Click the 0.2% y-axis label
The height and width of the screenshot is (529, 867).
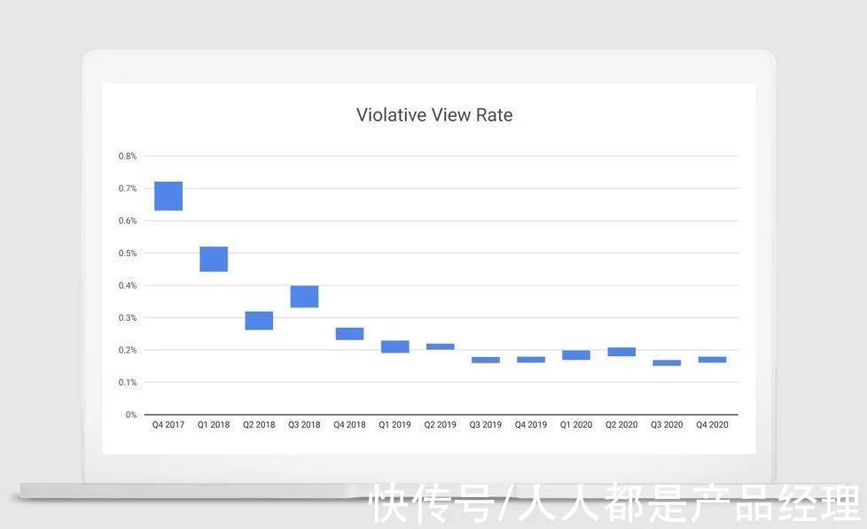127,350
